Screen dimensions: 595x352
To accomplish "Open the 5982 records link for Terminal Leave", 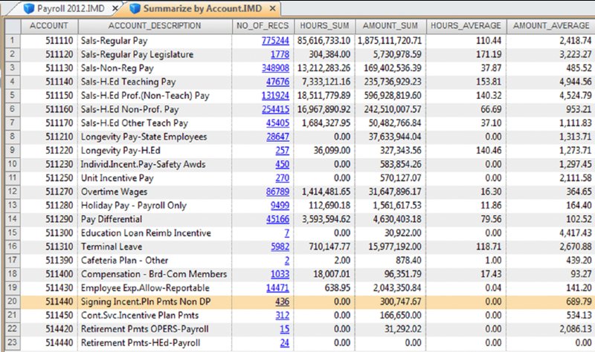I will [280, 247].
